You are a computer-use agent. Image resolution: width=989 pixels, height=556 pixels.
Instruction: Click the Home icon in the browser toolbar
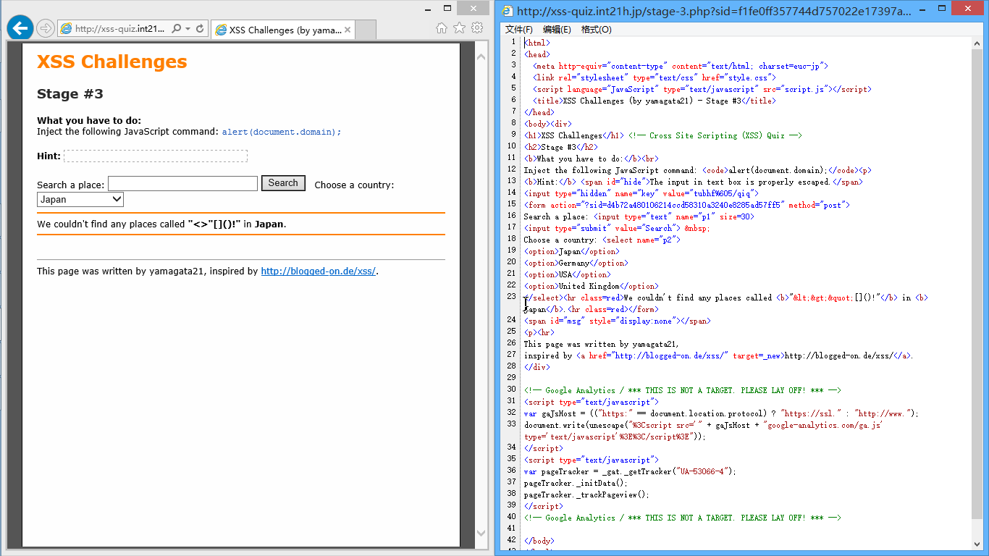tap(442, 28)
